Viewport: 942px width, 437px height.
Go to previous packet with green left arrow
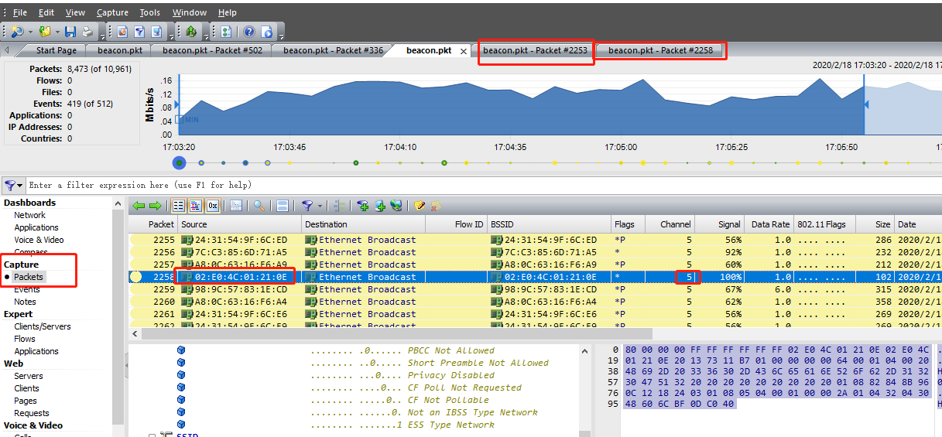139,206
